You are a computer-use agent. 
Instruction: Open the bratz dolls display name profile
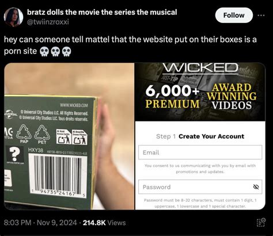click(x=102, y=12)
